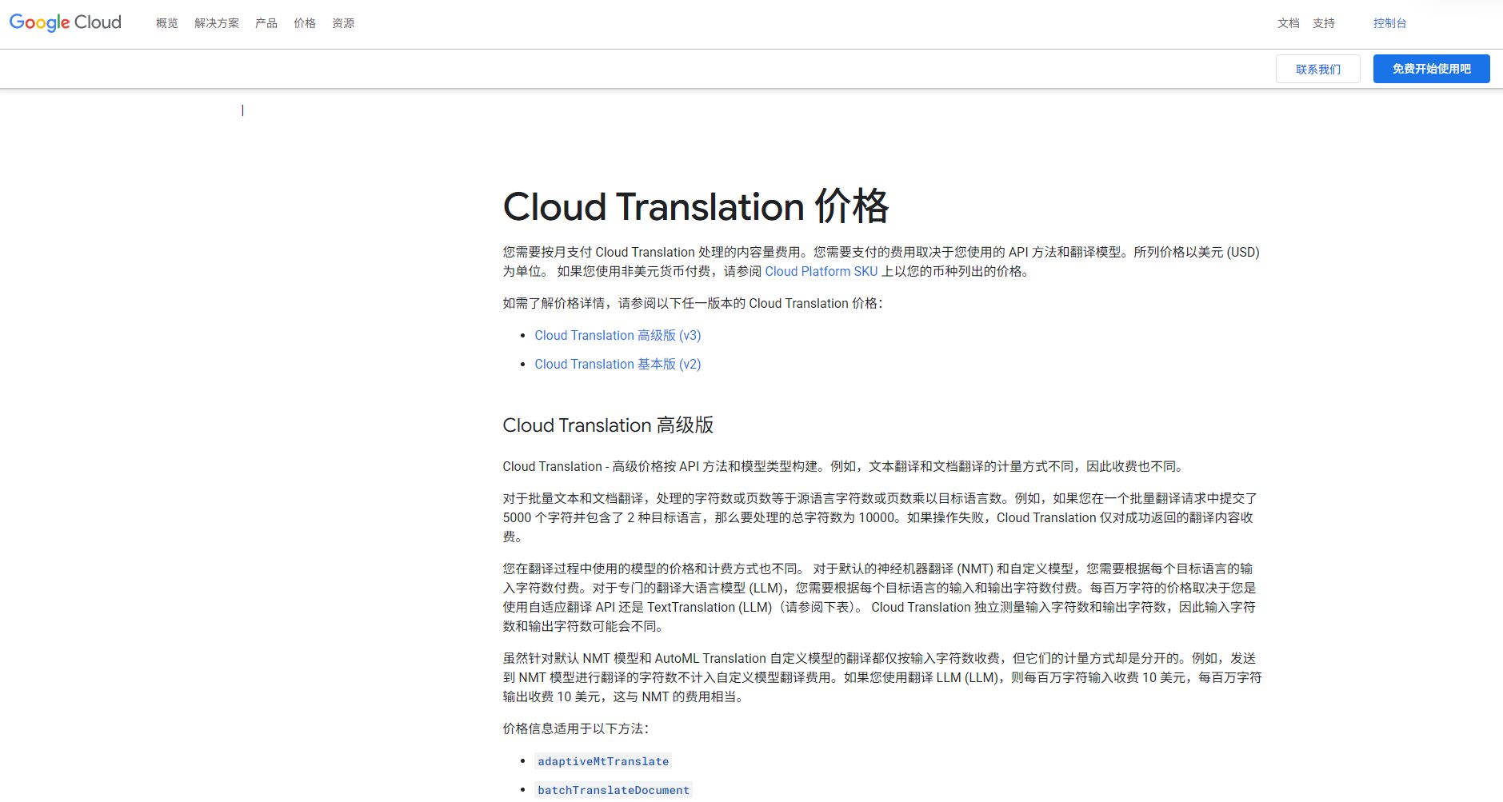Open the 支持 link
The height and width of the screenshot is (802, 1503).
tap(1324, 23)
